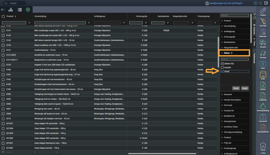Open the Klant module icon
This screenshot has height=155, width=270.
coord(263,64)
